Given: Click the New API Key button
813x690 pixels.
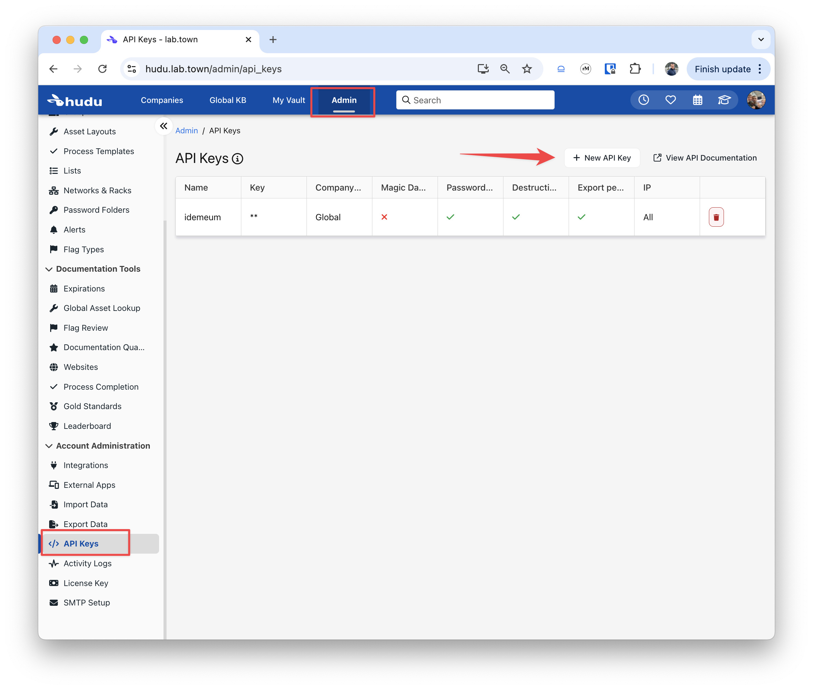Looking at the screenshot, I should coord(601,158).
